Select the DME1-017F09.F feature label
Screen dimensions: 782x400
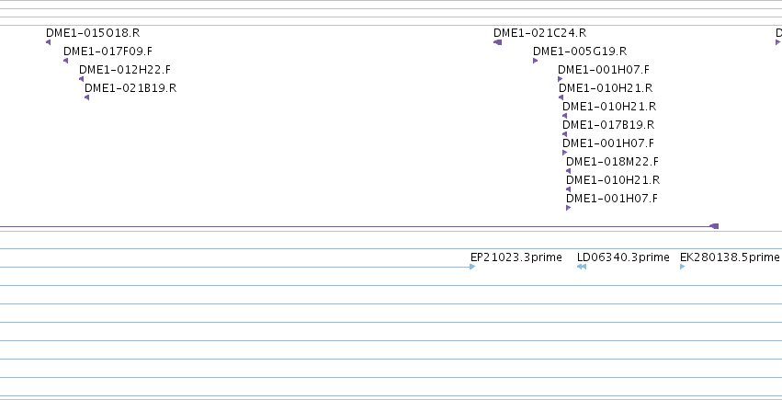point(108,51)
